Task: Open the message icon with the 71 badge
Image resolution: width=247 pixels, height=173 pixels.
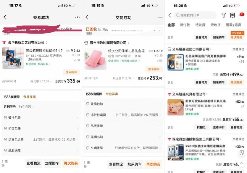Action: 241,14
